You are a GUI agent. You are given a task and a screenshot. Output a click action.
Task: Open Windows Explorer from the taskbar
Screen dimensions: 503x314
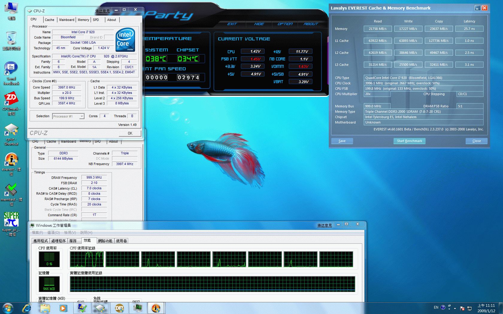click(x=45, y=308)
